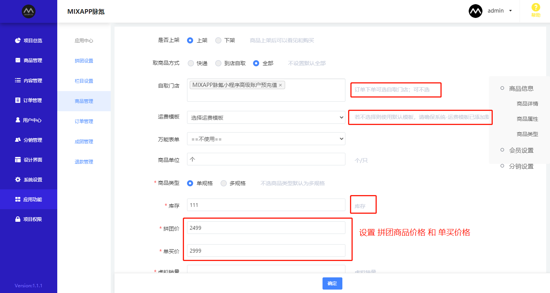Open 项目总览 in main sidebar
This screenshot has height=293, width=550.
29,40
